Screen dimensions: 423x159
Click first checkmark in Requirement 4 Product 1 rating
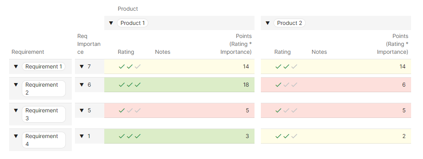pos(122,136)
